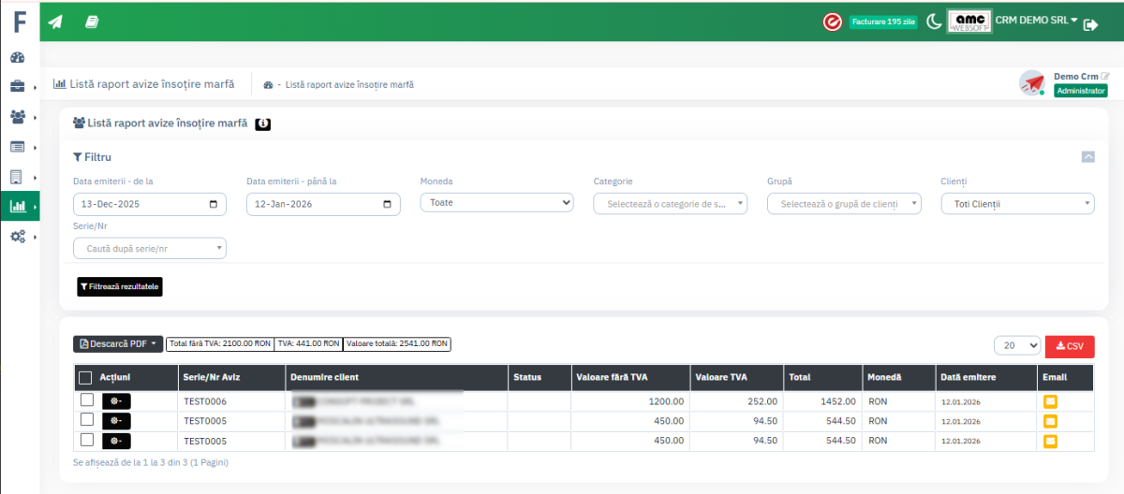1124x494 pixels.
Task: Check the box for TEST0006 row
Action: 86,400
